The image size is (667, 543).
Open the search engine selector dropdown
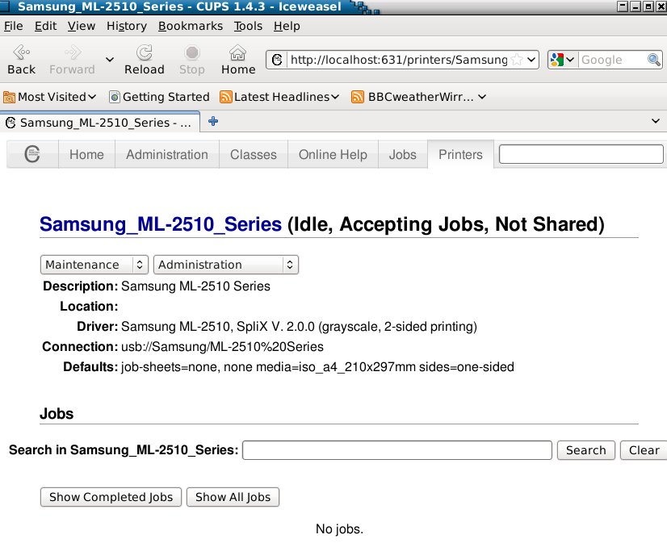(x=562, y=60)
